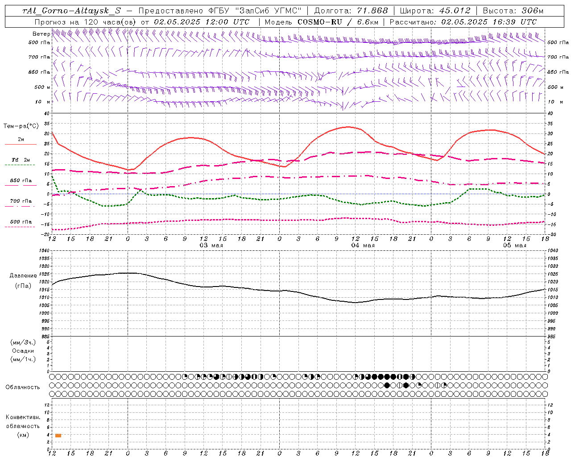Click the Облачность cloudiness label
The height and width of the screenshot is (457, 571).
[23, 387]
